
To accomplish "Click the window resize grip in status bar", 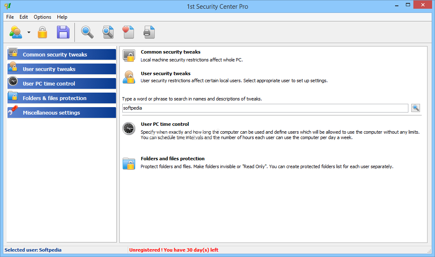I will tap(429, 251).
